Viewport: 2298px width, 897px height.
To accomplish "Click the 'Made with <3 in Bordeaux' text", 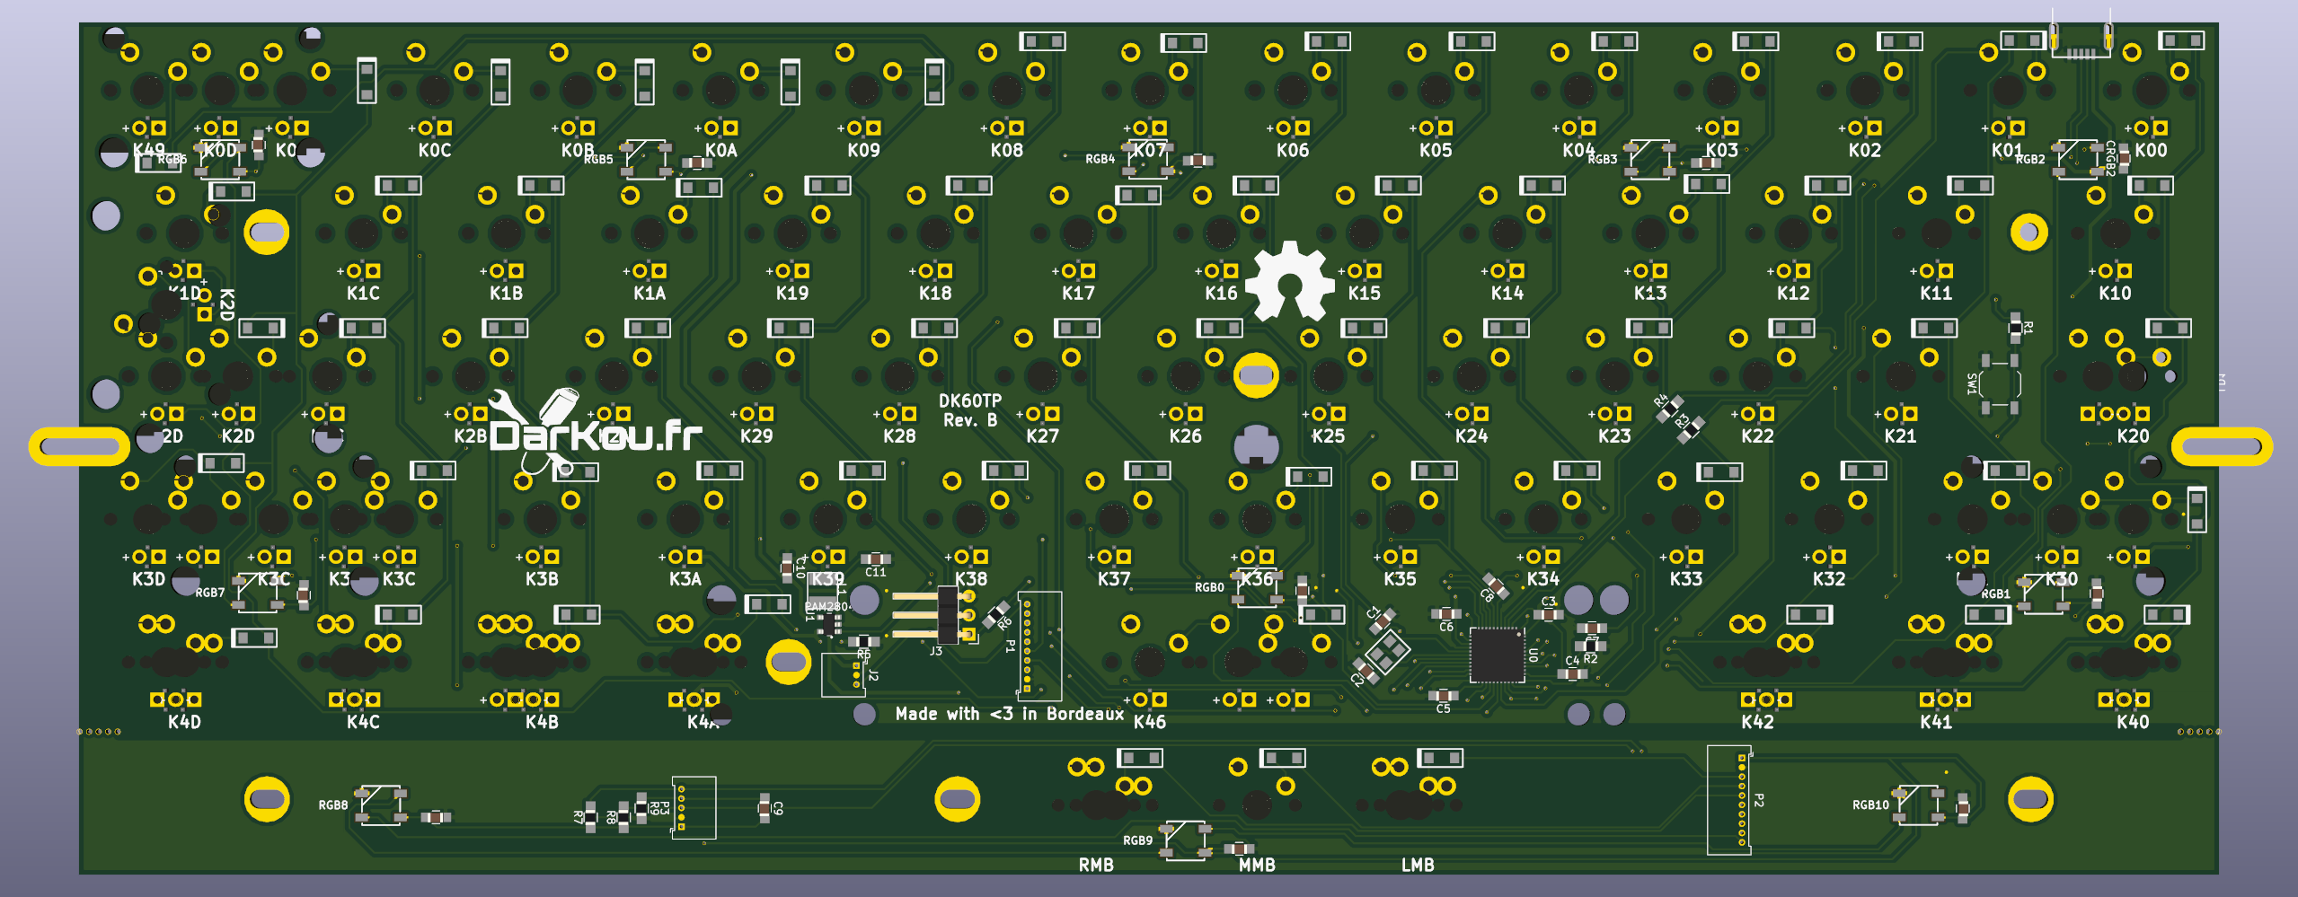I will tap(1009, 714).
